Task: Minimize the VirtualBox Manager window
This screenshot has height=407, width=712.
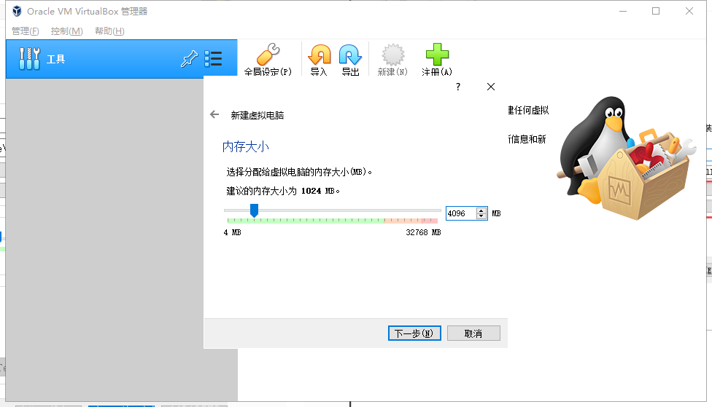Action: tap(623, 11)
